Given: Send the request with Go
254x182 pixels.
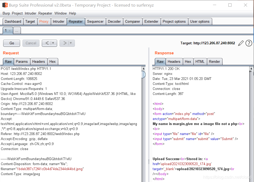Looking at the screenshot, I should (x=12, y=43).
